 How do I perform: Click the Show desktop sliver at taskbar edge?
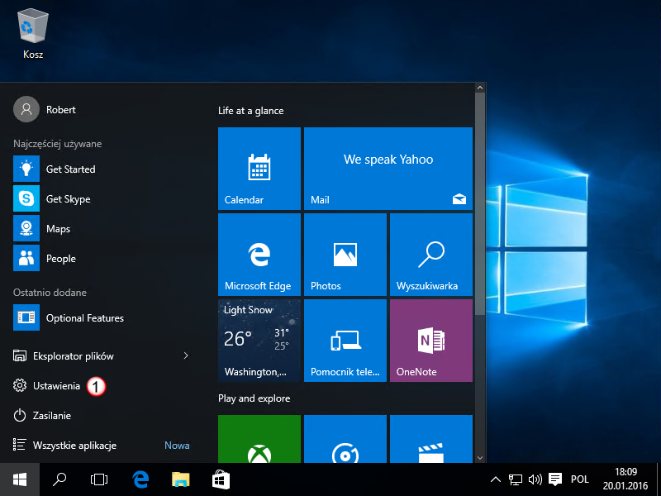tap(659, 479)
